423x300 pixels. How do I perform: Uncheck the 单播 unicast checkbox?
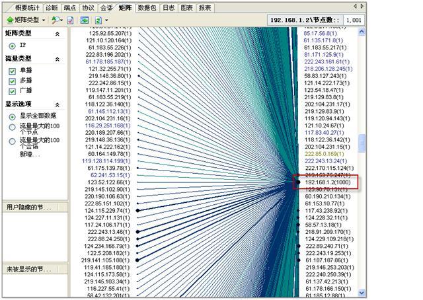tap(13, 71)
